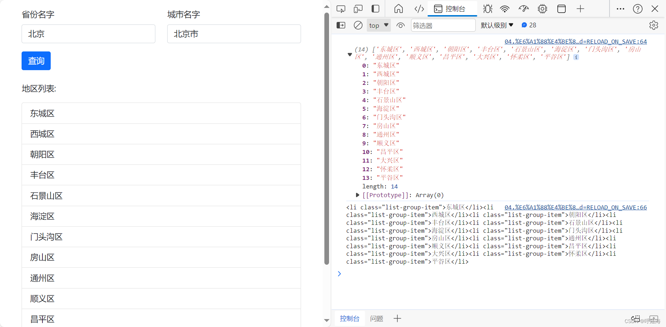Viewport: 666px width, 327px height.
Task: Click the page scrollbar up arrow
Action: [x=327, y=6]
